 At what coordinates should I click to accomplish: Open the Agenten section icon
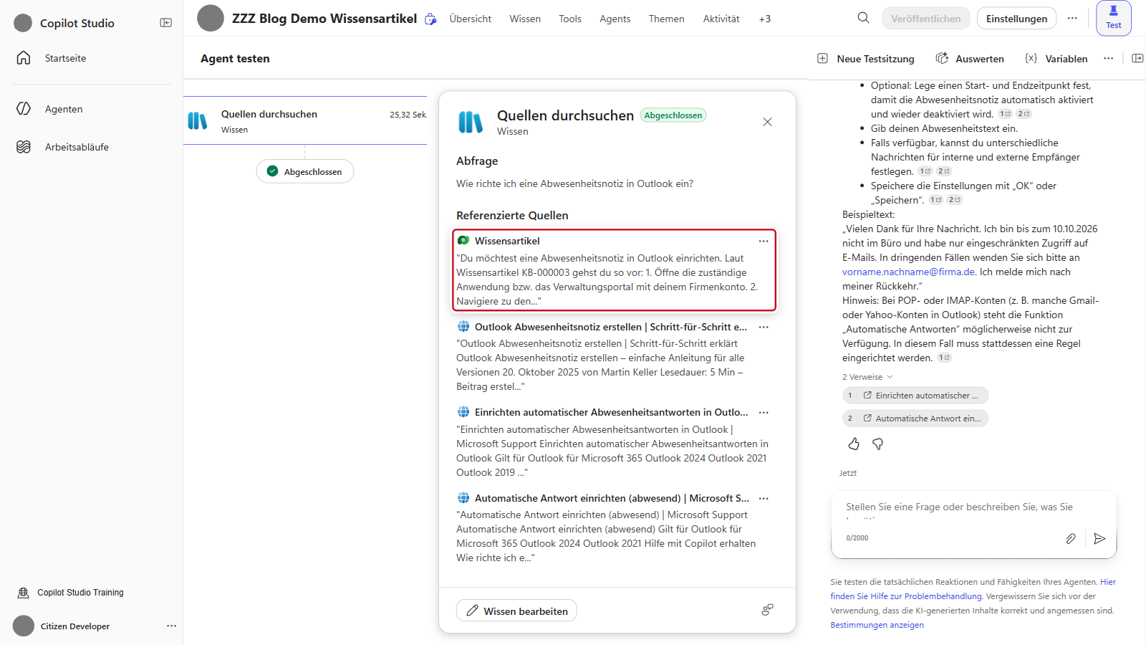click(24, 109)
